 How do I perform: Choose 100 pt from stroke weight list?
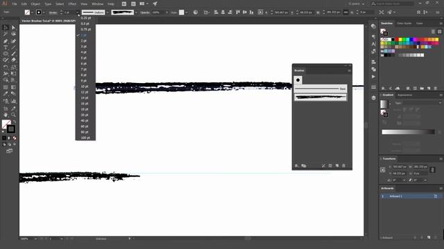point(85,138)
